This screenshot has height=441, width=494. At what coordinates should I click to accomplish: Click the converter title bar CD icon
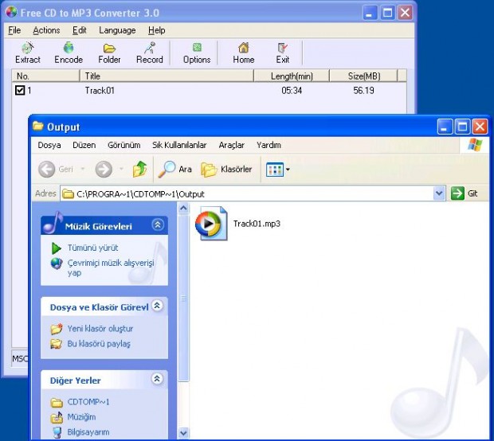pos(12,12)
